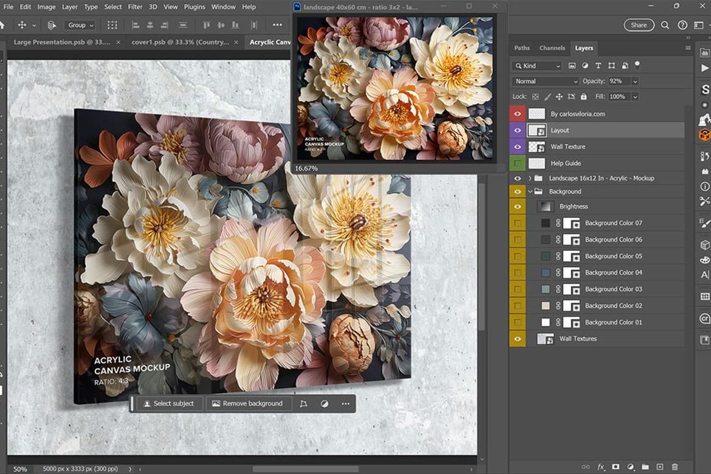Show the Background Color 07 layer
711x474 pixels.
[517, 223]
